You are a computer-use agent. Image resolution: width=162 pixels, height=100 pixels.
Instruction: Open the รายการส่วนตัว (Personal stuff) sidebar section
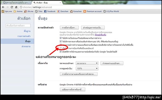point(24,36)
